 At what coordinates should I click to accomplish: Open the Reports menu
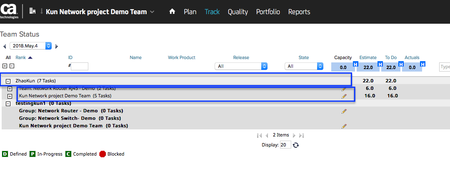(299, 12)
